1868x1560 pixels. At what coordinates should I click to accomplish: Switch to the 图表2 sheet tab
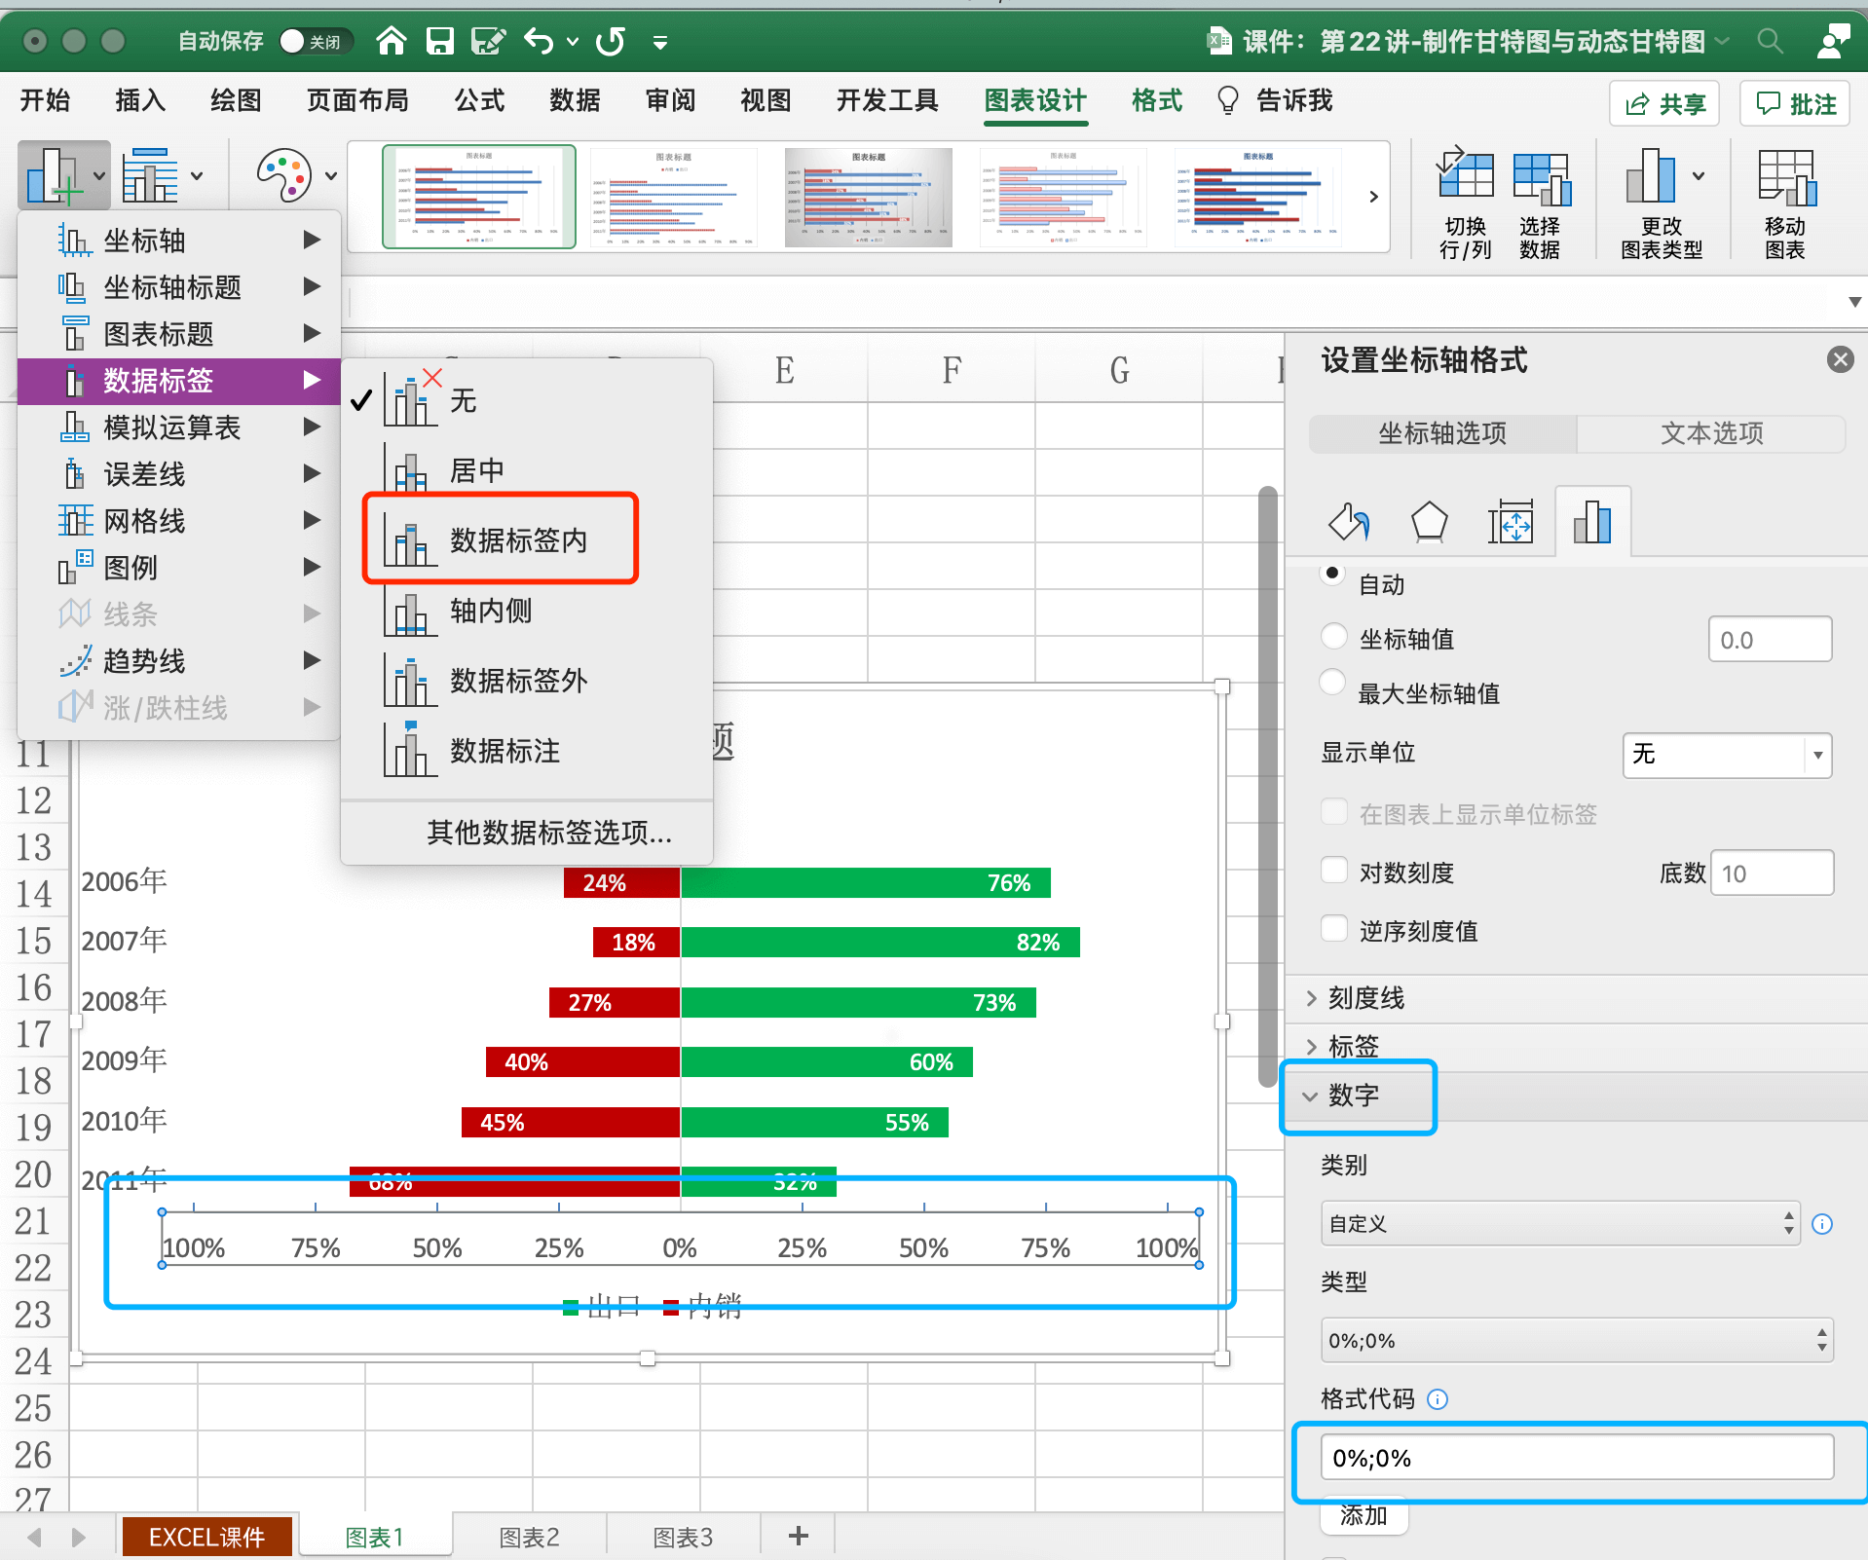(x=529, y=1537)
